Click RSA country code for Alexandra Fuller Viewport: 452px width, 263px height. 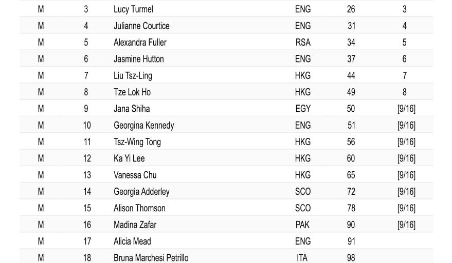click(x=303, y=43)
